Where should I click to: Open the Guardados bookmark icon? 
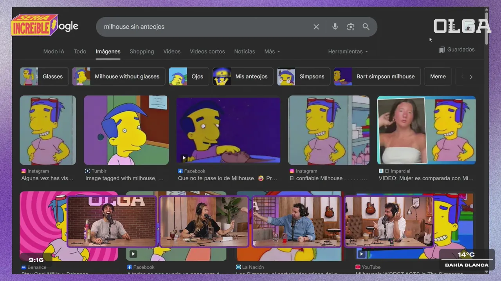point(442,50)
